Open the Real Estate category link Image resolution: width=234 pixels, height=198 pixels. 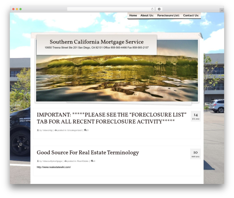(83, 161)
